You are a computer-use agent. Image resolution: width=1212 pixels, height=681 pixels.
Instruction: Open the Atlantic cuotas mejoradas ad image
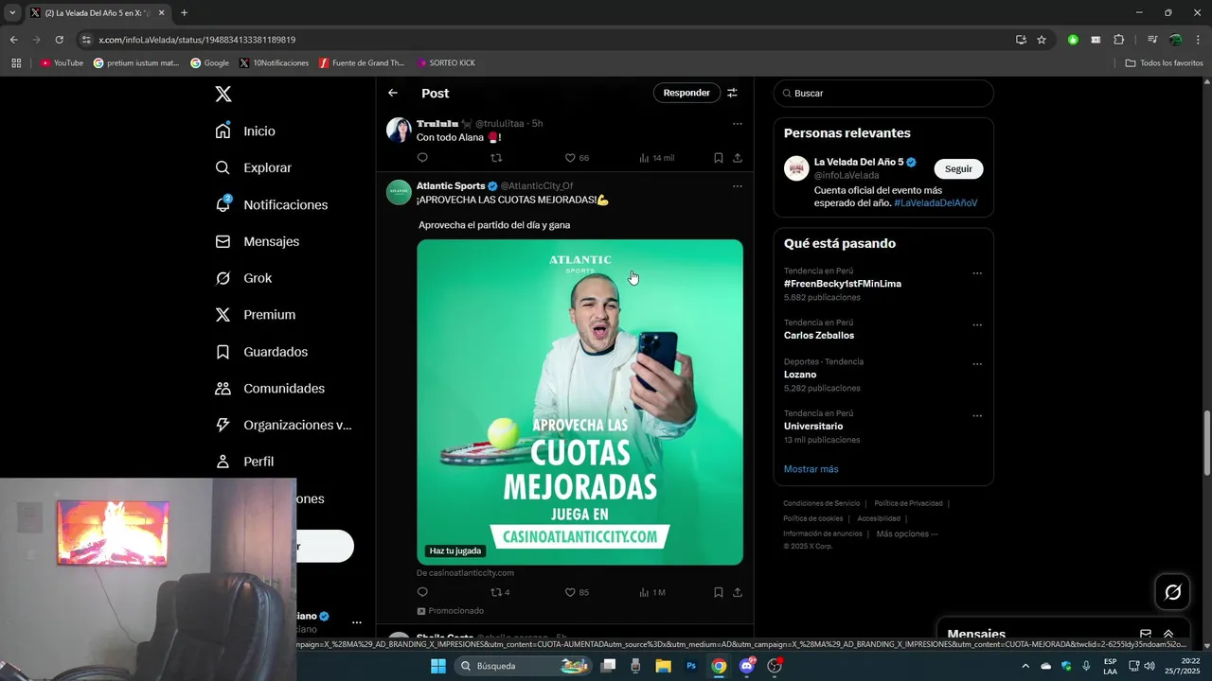click(x=579, y=402)
